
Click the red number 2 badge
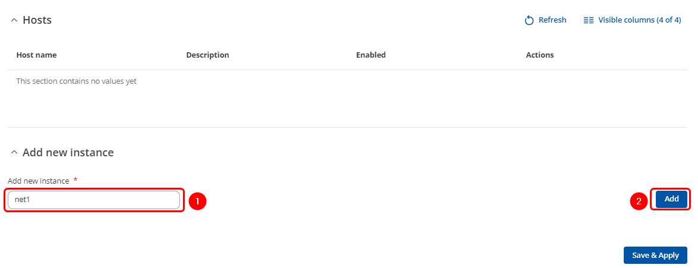click(639, 201)
